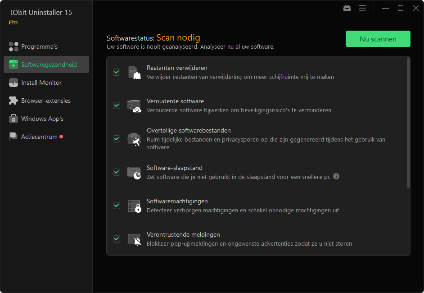Click the Overtollige softwarebestanden icon
The height and width of the screenshot is (293, 424).
pyautogui.click(x=134, y=139)
